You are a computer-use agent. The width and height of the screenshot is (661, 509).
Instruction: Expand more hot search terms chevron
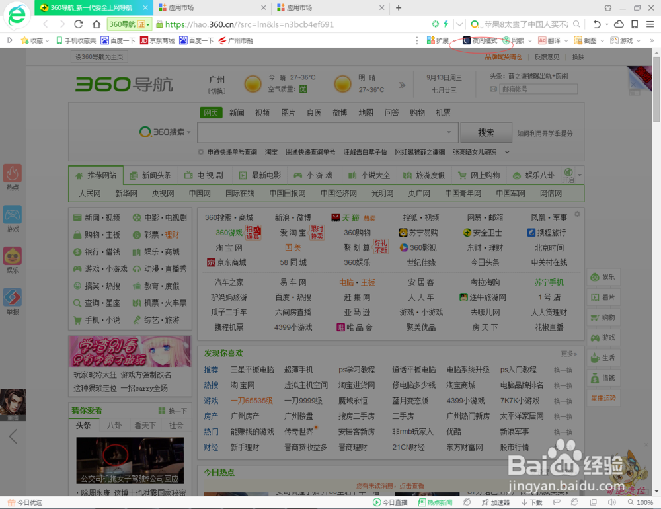507,152
